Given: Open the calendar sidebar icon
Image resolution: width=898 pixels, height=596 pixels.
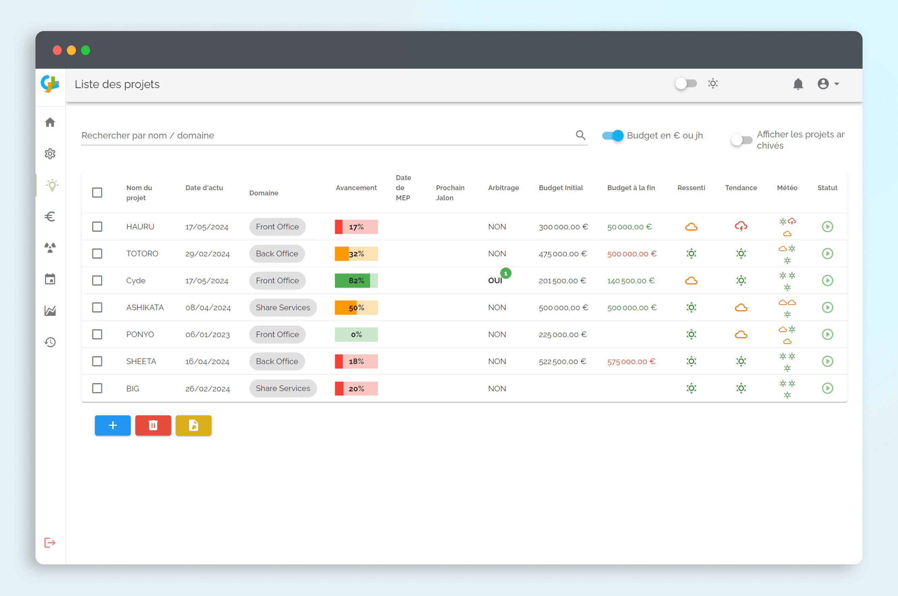Looking at the screenshot, I should pos(50,279).
